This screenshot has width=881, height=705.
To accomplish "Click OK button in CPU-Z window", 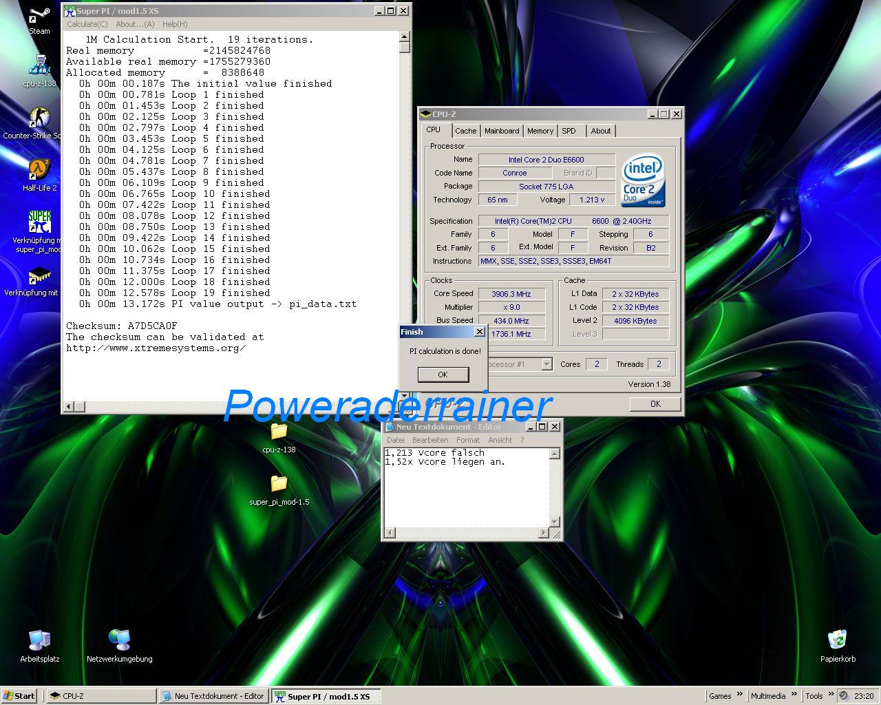I will [x=655, y=404].
